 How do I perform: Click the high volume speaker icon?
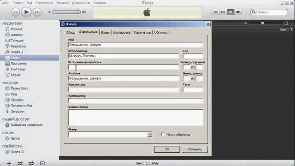84,12
